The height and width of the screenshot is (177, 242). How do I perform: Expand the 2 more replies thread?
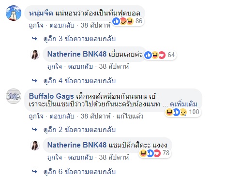79,130
